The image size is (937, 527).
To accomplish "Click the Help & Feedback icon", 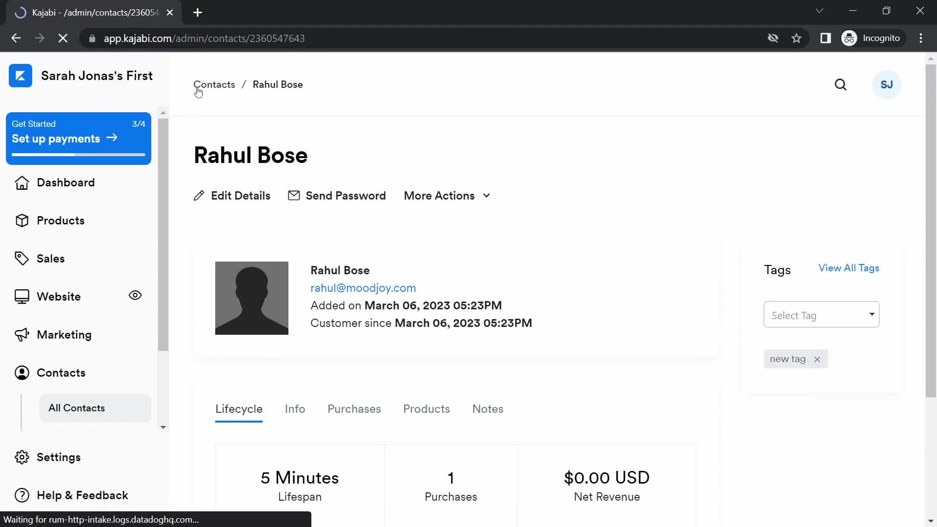I will point(22,495).
